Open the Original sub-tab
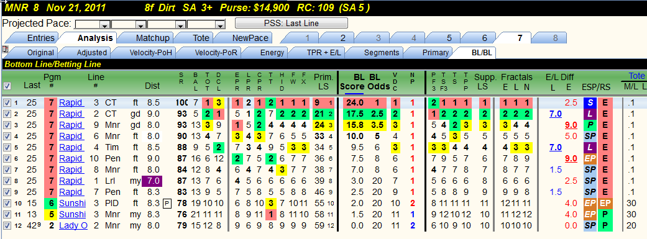This screenshot has height=239, width=647. [40, 53]
